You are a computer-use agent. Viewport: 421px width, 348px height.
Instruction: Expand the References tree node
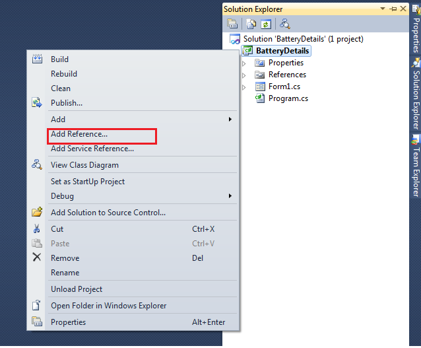click(x=243, y=75)
